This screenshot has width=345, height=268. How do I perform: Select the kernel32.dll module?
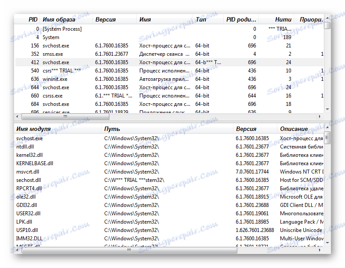[169, 155]
